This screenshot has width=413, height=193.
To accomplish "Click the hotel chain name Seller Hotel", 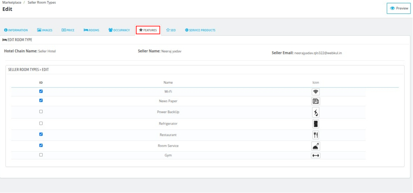I will point(47,51).
